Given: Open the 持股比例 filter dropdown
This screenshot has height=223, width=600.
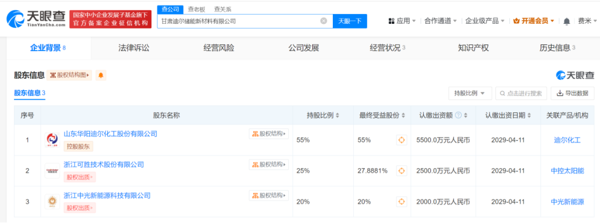Looking at the screenshot, I should point(470,93).
